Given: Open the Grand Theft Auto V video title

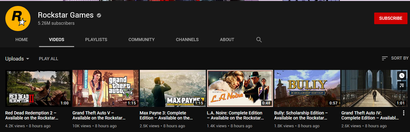Looking at the screenshot, I should tap(99, 115).
